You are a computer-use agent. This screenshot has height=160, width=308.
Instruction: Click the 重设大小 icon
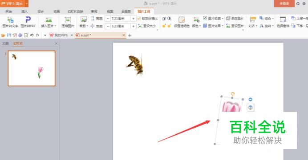tap(140, 26)
